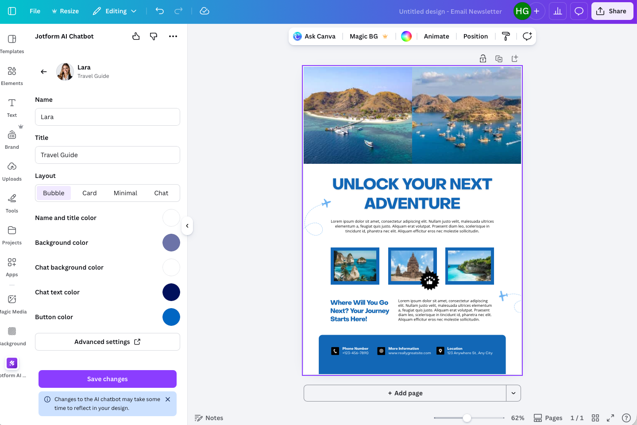Select the Chat layout option
The image size is (637, 425).
coord(161,193)
